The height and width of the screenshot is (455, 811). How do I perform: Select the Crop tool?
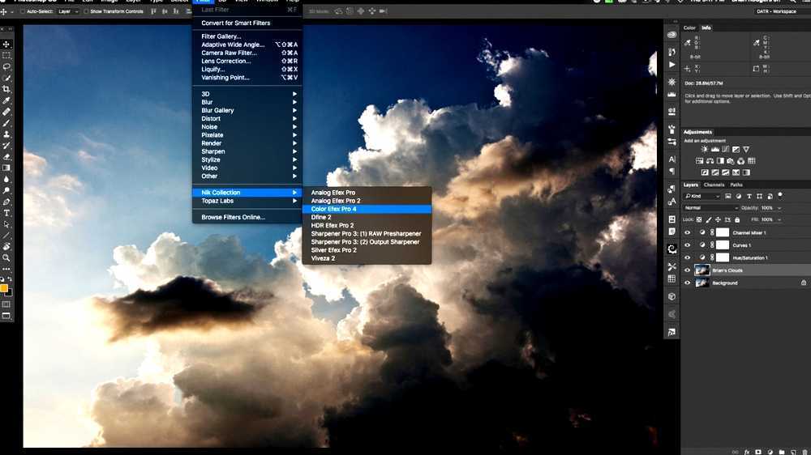point(6,89)
